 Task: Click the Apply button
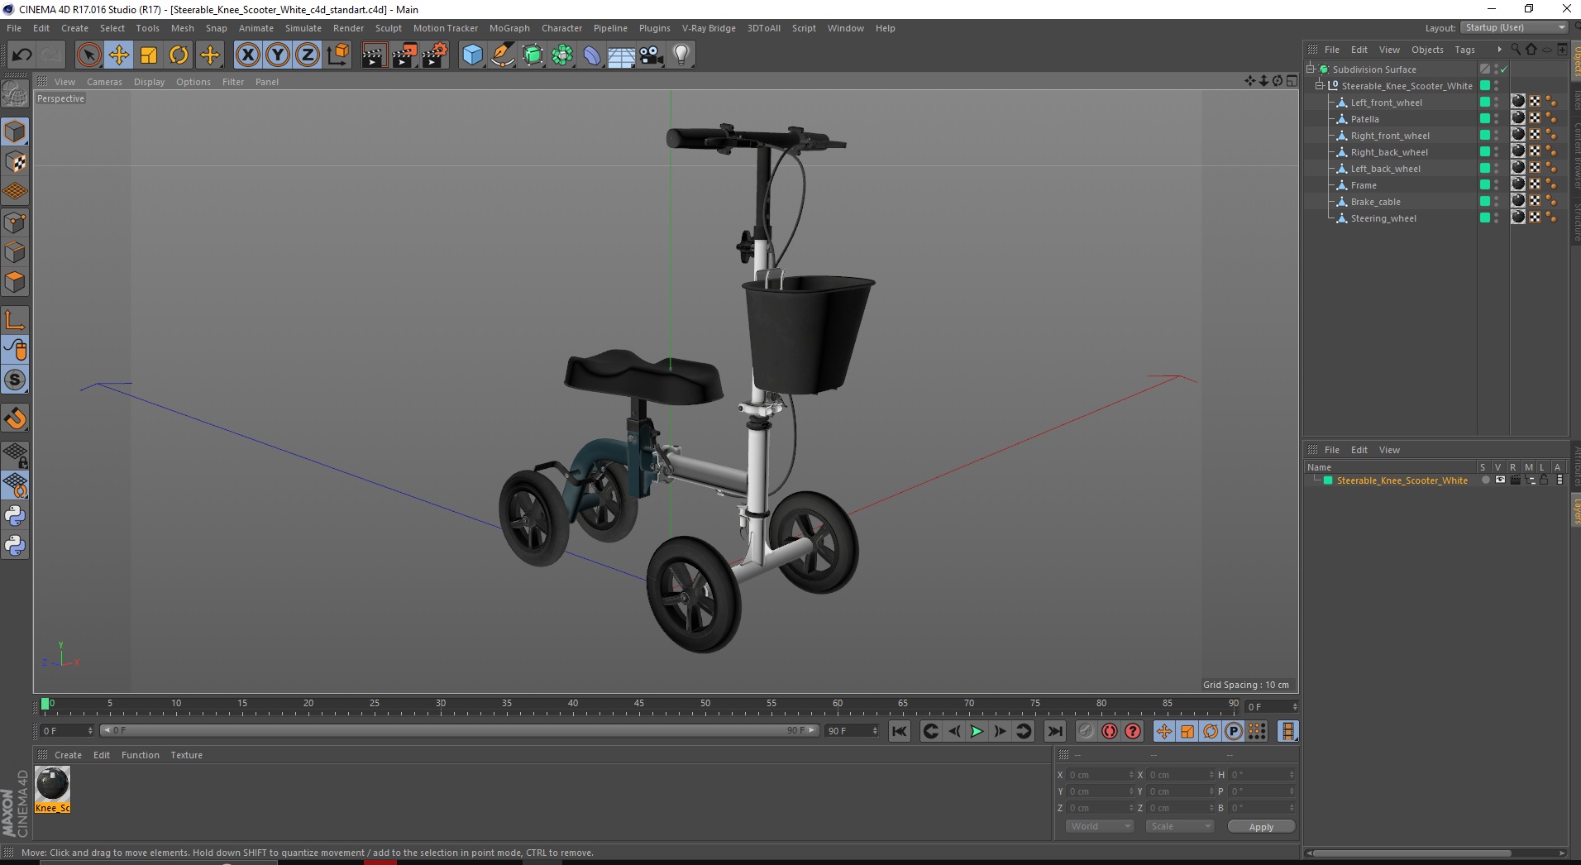(x=1261, y=827)
